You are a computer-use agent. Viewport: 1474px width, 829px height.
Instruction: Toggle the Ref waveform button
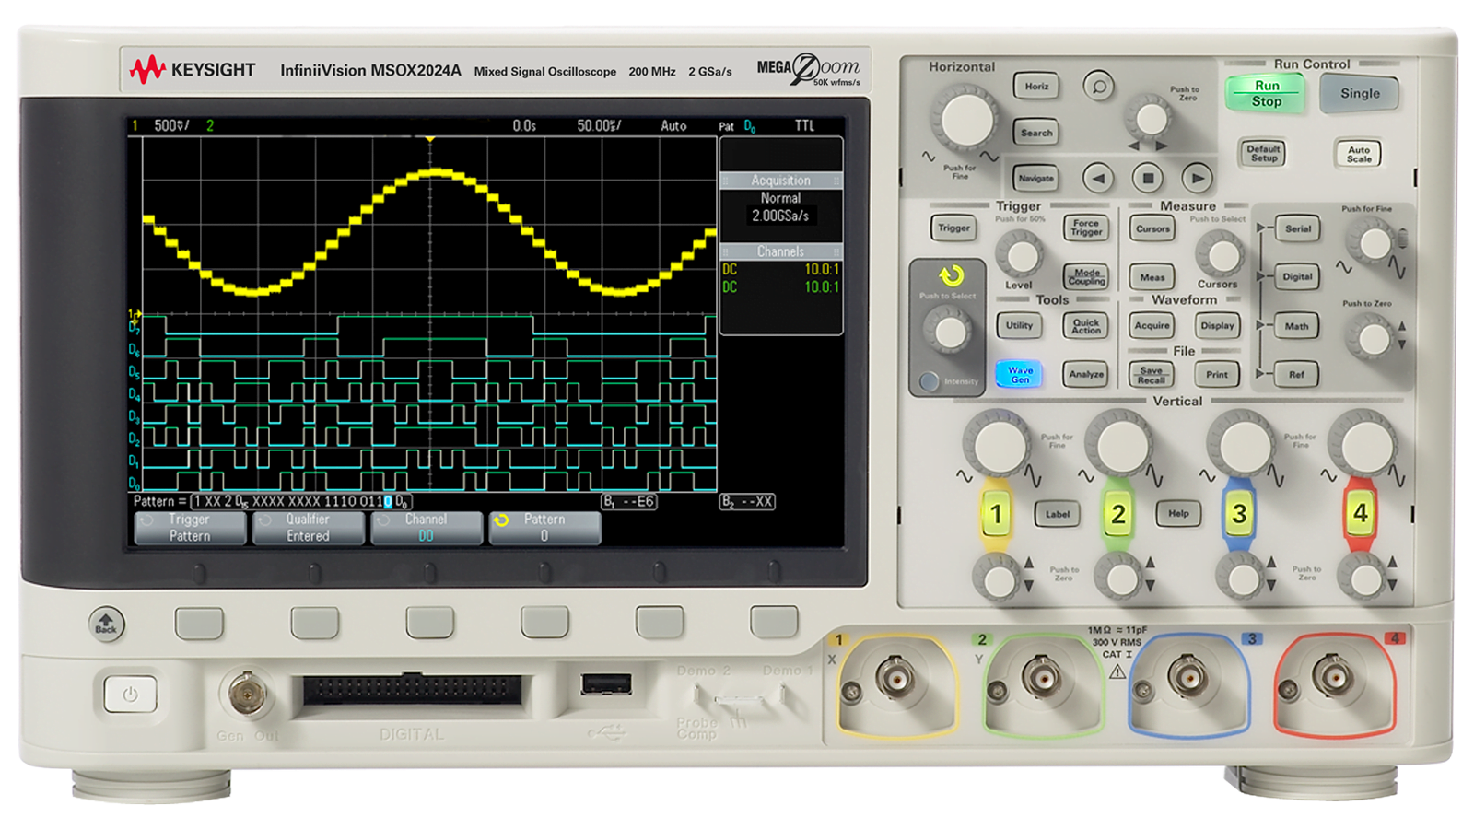pyautogui.click(x=1296, y=374)
